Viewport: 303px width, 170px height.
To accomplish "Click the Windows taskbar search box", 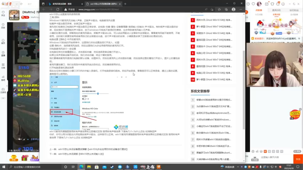I will coord(35,167).
